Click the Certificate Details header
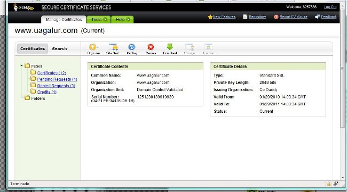 [268, 66]
